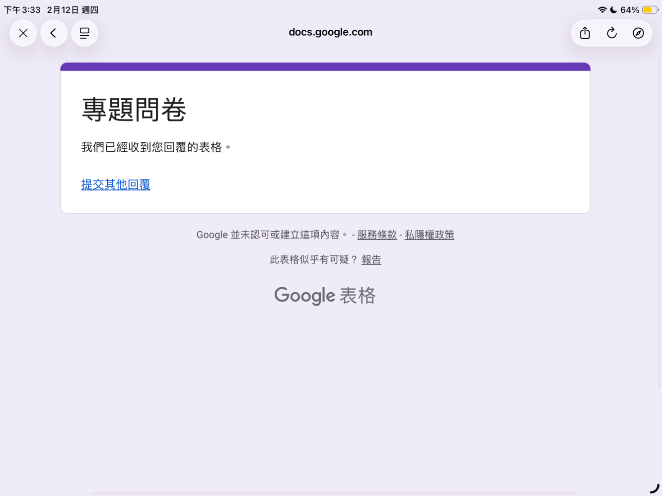662x496 pixels.
Task: Open the reader view page icon
Action: [x=84, y=33]
